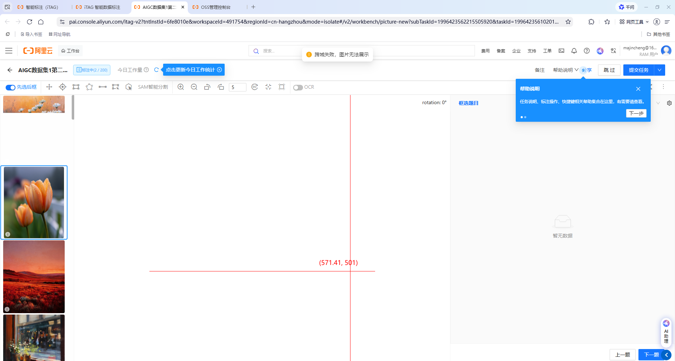
Task: Switch language with the translate icon
Action: tap(613, 51)
